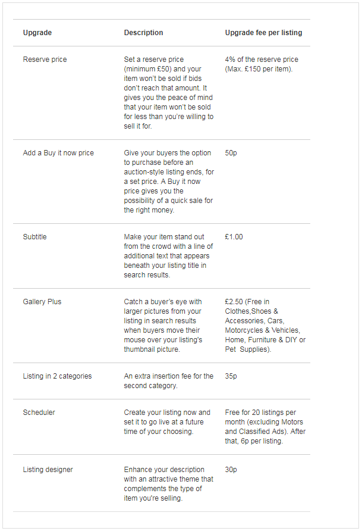Select the Subtitle upgrade label
Viewport: 362px width, 531px height.
pyautogui.click(x=34, y=237)
